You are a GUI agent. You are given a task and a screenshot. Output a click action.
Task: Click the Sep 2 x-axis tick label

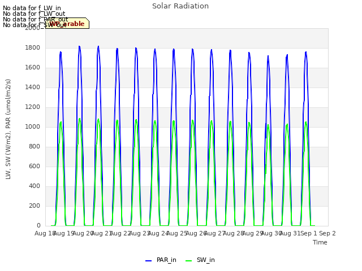coord(327,233)
